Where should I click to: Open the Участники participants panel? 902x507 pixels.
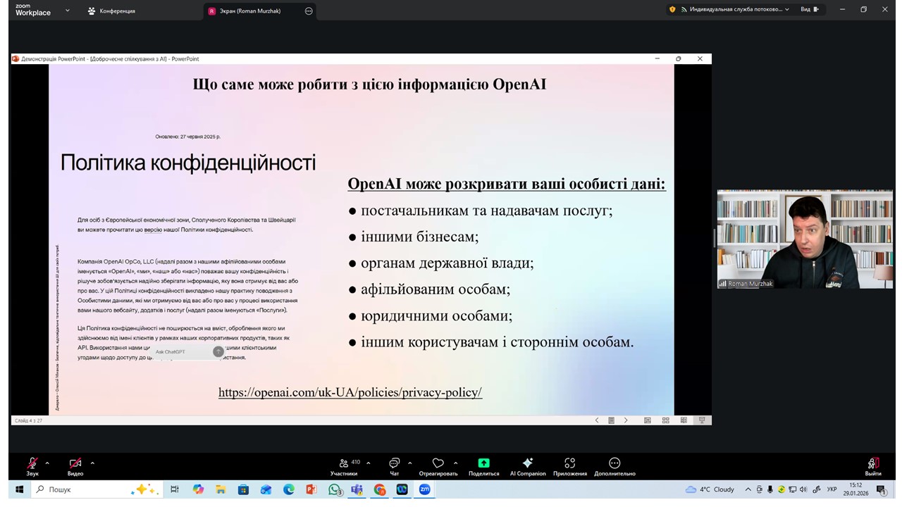click(344, 463)
